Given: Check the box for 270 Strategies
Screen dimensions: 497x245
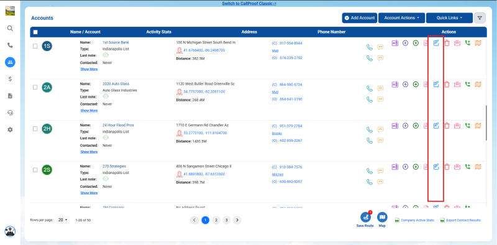Looking at the screenshot, I should (x=35, y=170).
